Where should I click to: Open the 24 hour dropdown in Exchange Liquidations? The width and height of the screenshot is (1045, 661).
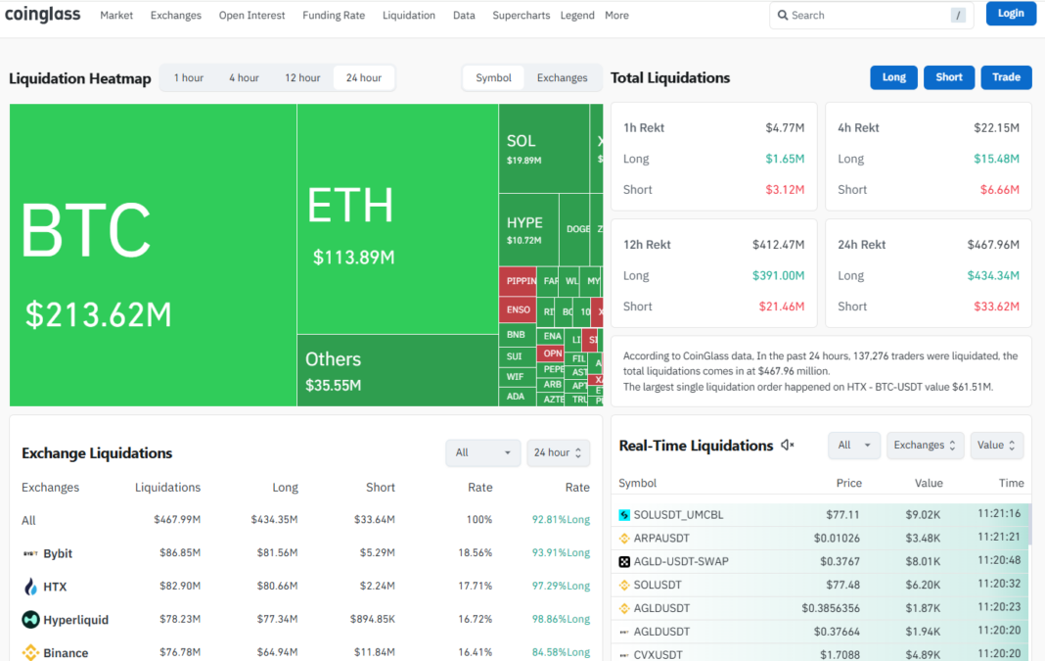point(558,452)
